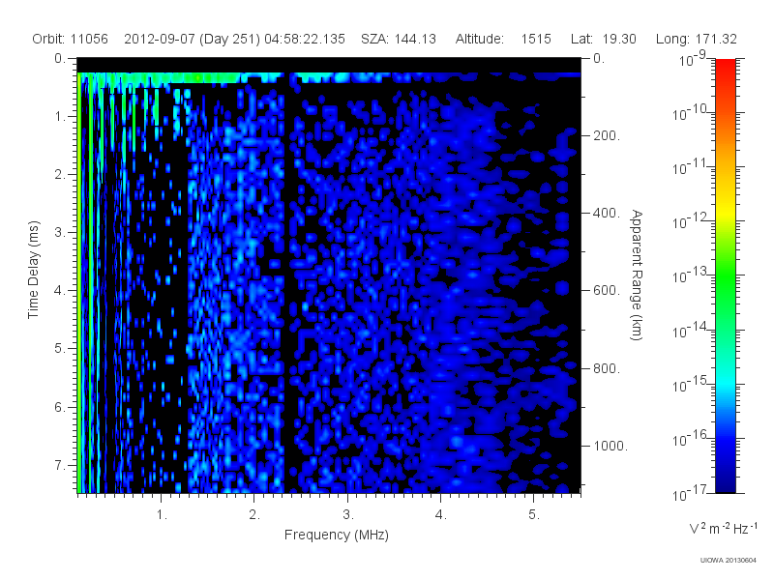Click the 7. tick on the time delay axis
Screen dimensions: 774x580
[60, 465]
